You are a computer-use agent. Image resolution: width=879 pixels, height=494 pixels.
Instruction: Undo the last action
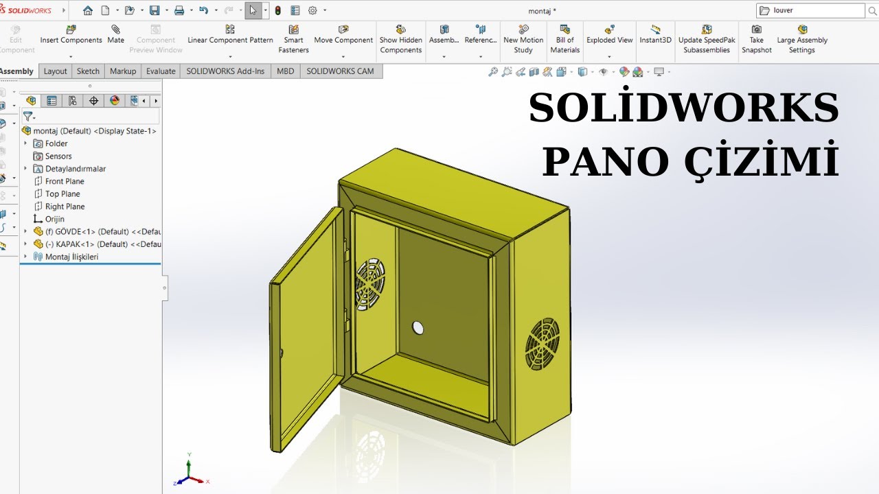tap(203, 10)
